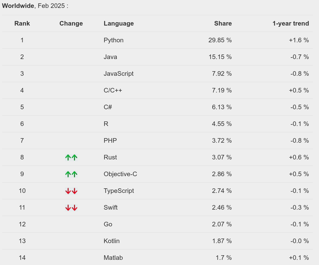This screenshot has height=265, width=319.
Task: Select the Change column header
Action: pos(71,23)
